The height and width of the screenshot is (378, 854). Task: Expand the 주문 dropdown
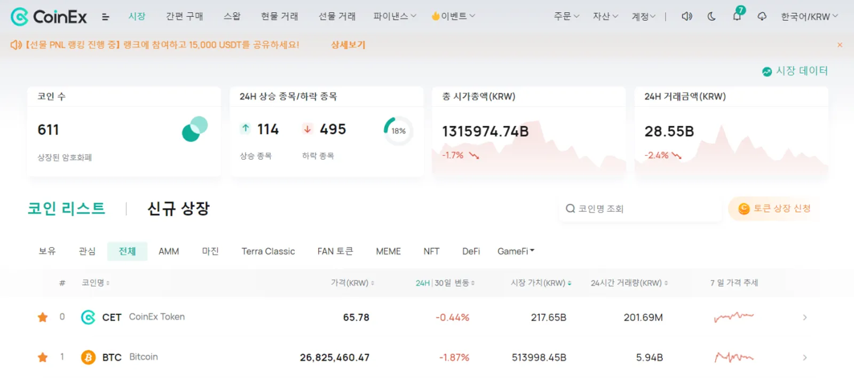[x=566, y=16]
